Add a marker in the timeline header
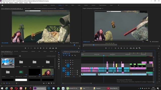161x90 pixels. point(72,55)
